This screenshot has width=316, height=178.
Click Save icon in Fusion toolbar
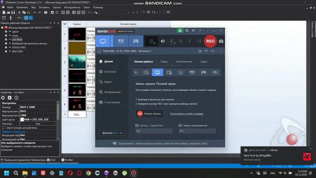click(13, 12)
